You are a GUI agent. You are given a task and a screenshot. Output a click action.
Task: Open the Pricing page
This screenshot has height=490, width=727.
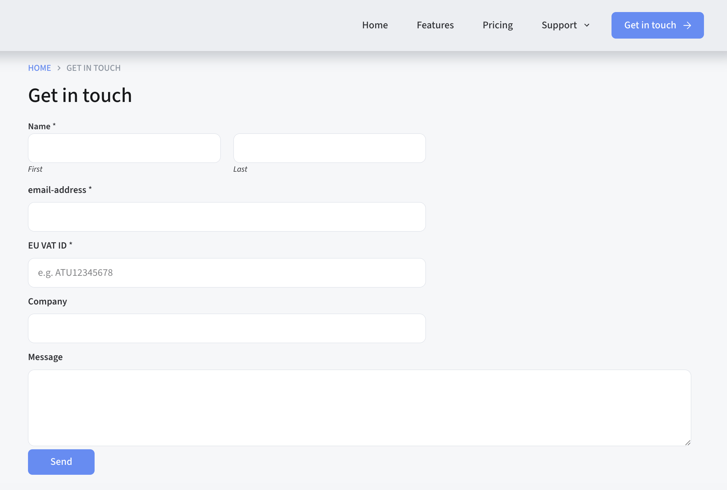click(x=497, y=25)
